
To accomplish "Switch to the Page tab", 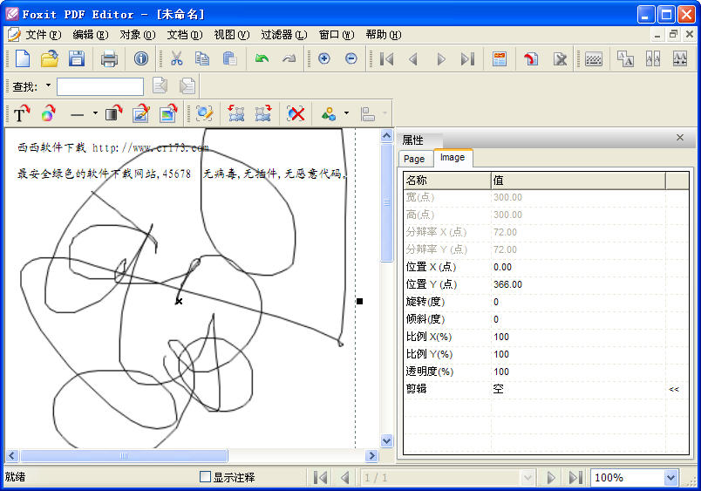I will [x=414, y=159].
